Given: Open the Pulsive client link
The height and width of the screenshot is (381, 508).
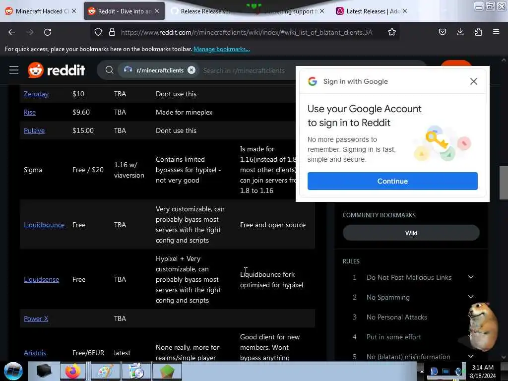Looking at the screenshot, I should (x=34, y=130).
